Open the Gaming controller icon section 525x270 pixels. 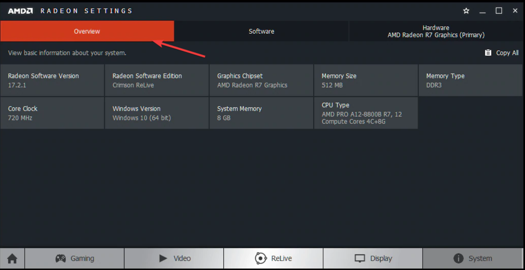pos(74,259)
